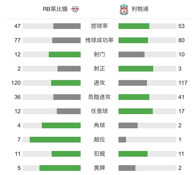Select the 射门 row label
This screenshot has height=175, width=196.
(99, 55)
